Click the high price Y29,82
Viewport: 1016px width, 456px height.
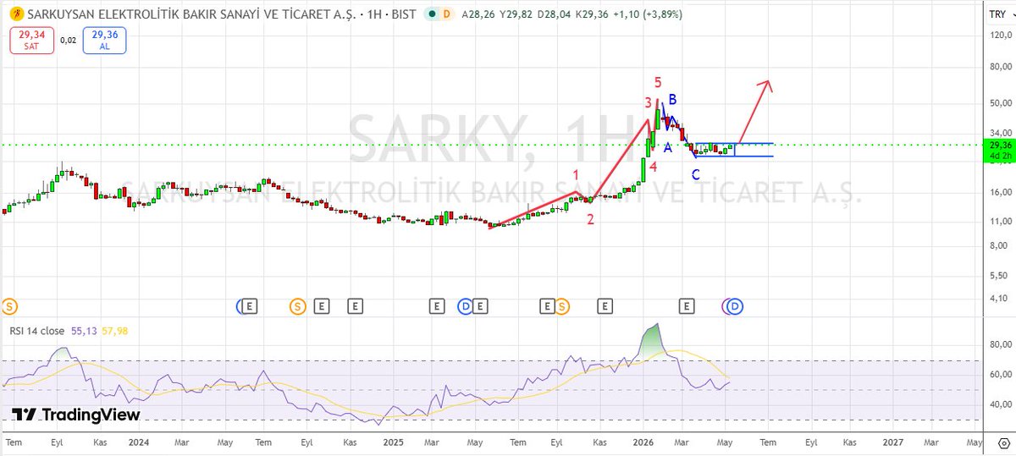tap(516, 14)
